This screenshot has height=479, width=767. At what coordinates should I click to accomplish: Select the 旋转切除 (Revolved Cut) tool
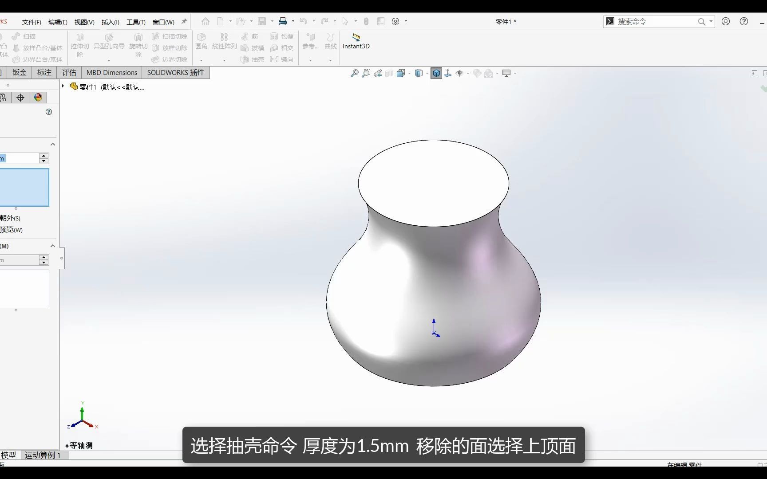tap(138, 46)
